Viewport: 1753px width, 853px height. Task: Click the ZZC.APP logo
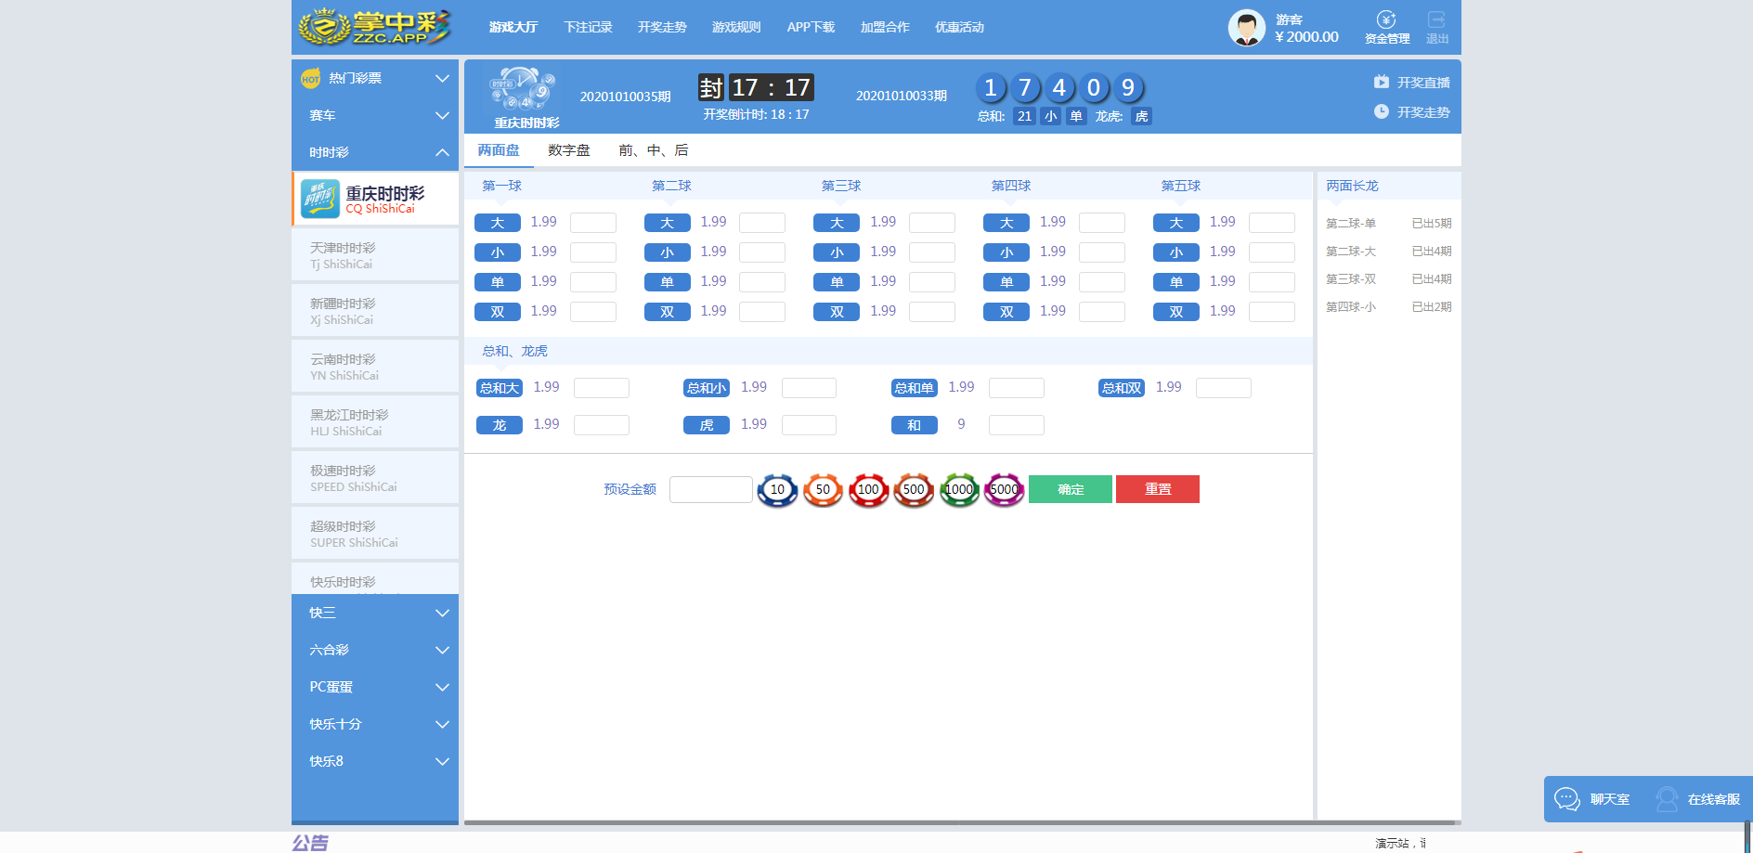(x=374, y=27)
